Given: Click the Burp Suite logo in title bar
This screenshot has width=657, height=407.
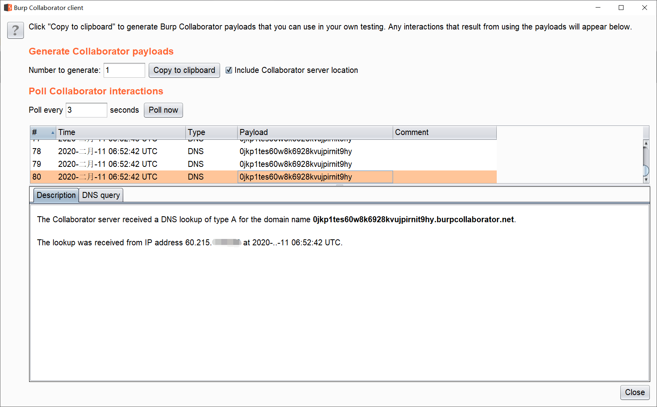Looking at the screenshot, I should [8, 8].
